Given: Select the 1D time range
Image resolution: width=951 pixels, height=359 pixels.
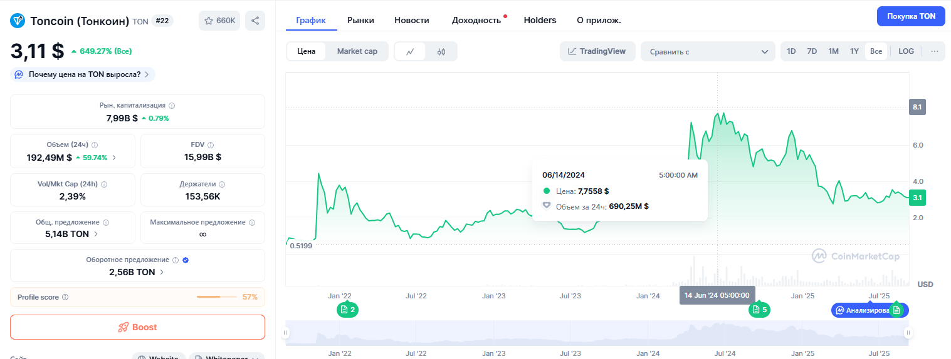Looking at the screenshot, I should (x=791, y=51).
